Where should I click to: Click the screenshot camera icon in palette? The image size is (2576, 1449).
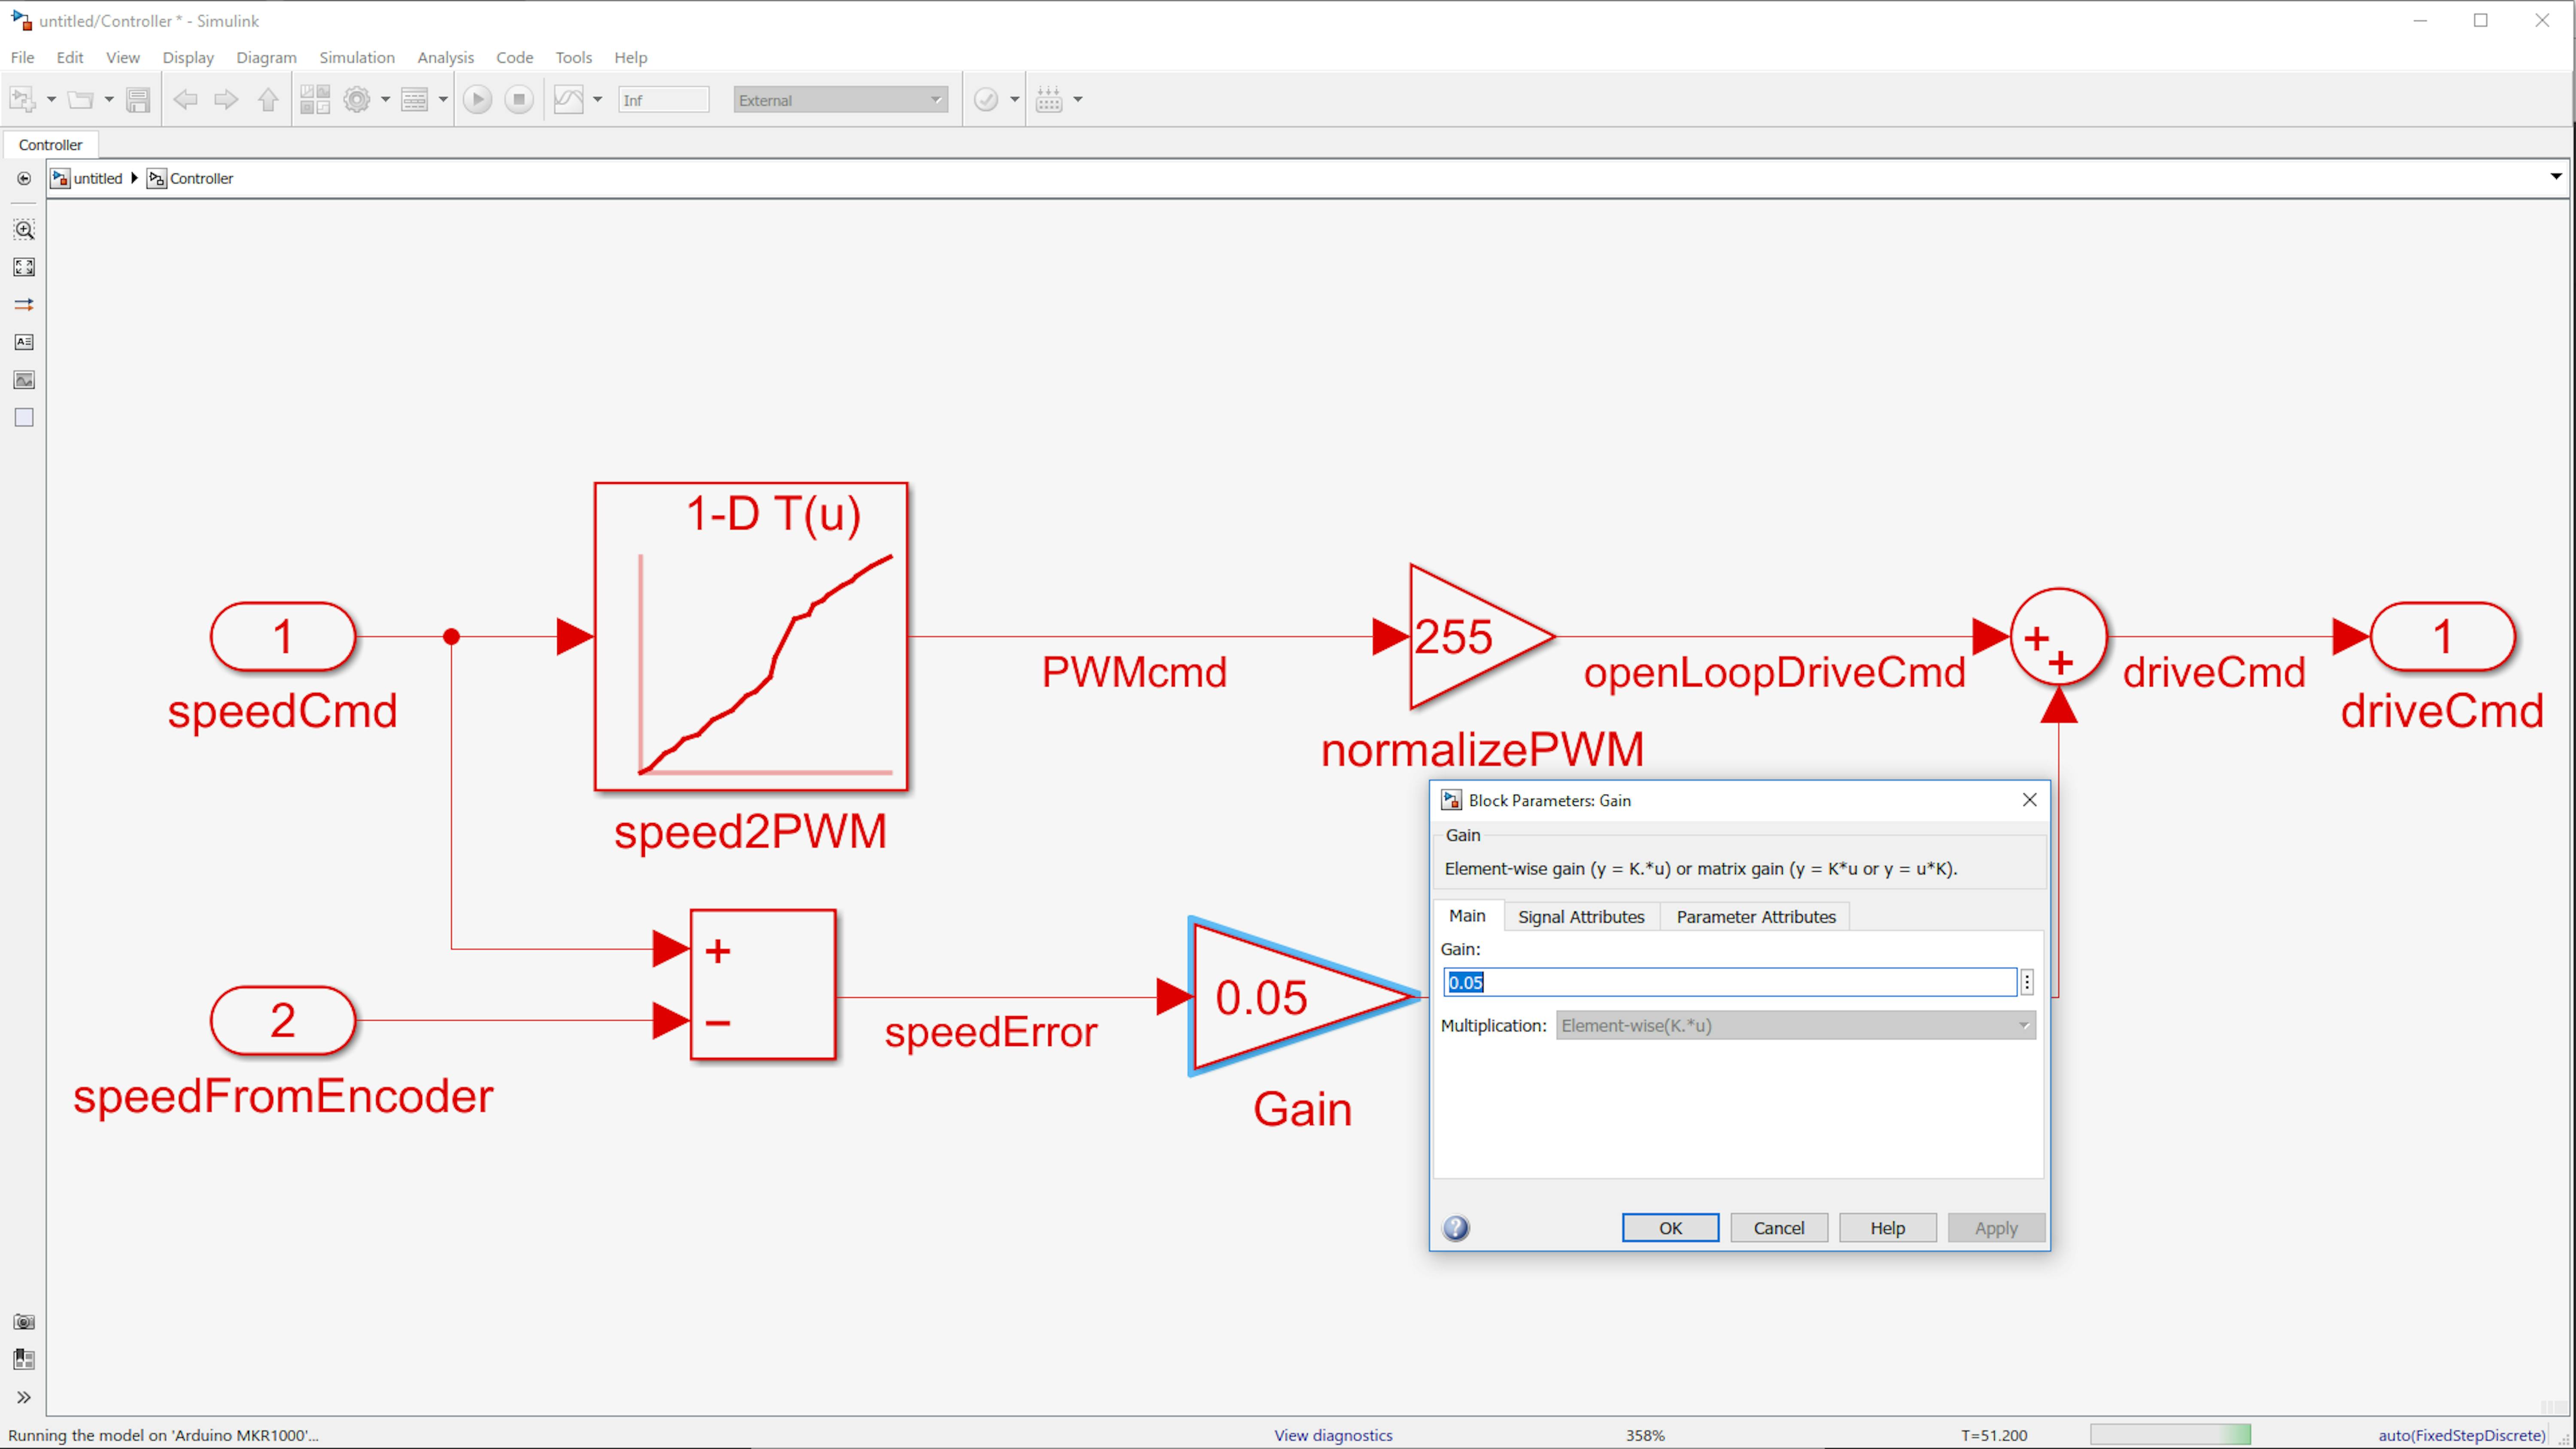tap(24, 1322)
